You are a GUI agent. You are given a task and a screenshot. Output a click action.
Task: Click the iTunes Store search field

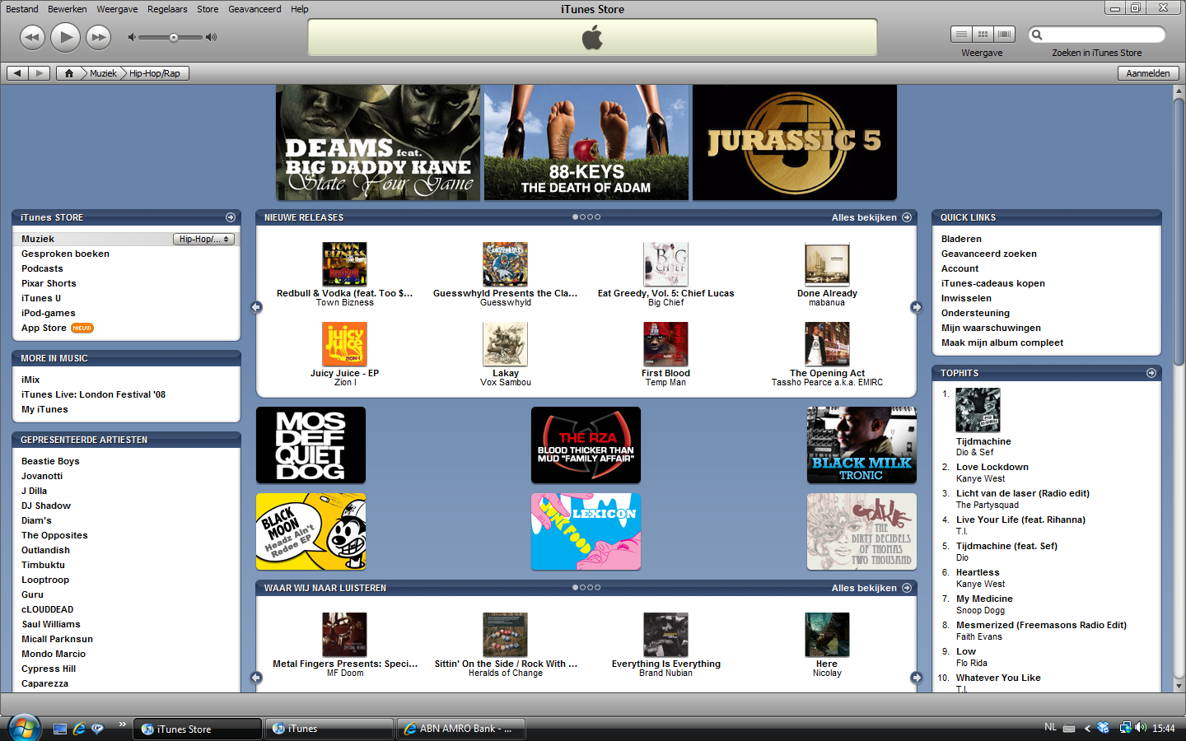[1104, 35]
